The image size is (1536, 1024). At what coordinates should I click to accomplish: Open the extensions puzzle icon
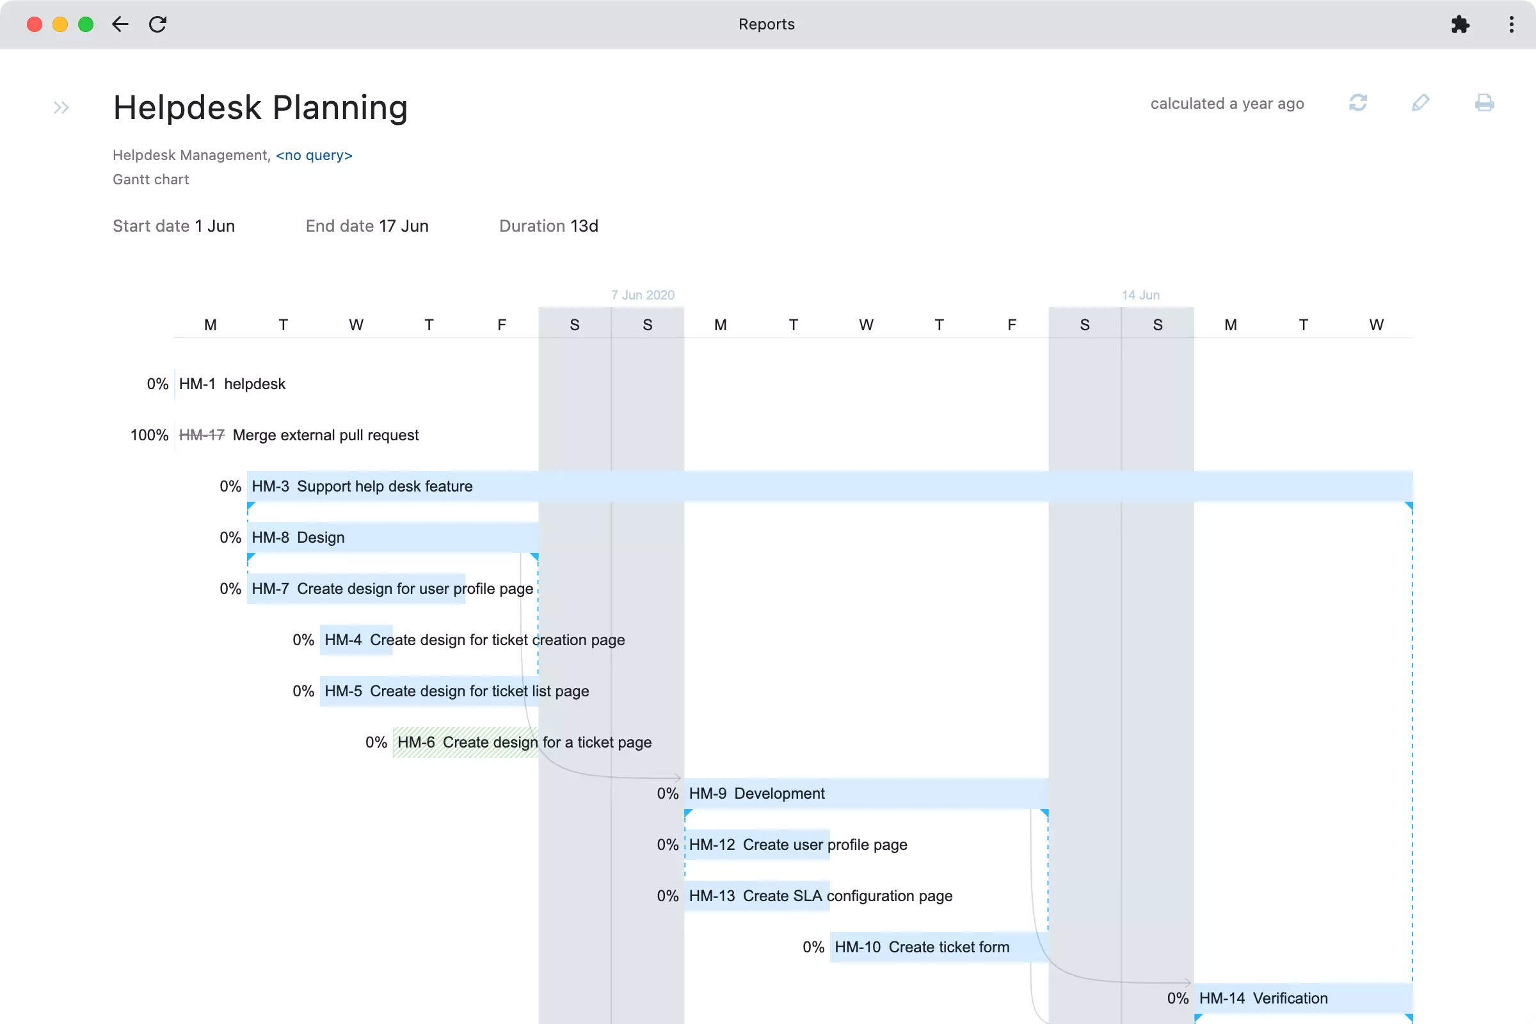pos(1460,24)
